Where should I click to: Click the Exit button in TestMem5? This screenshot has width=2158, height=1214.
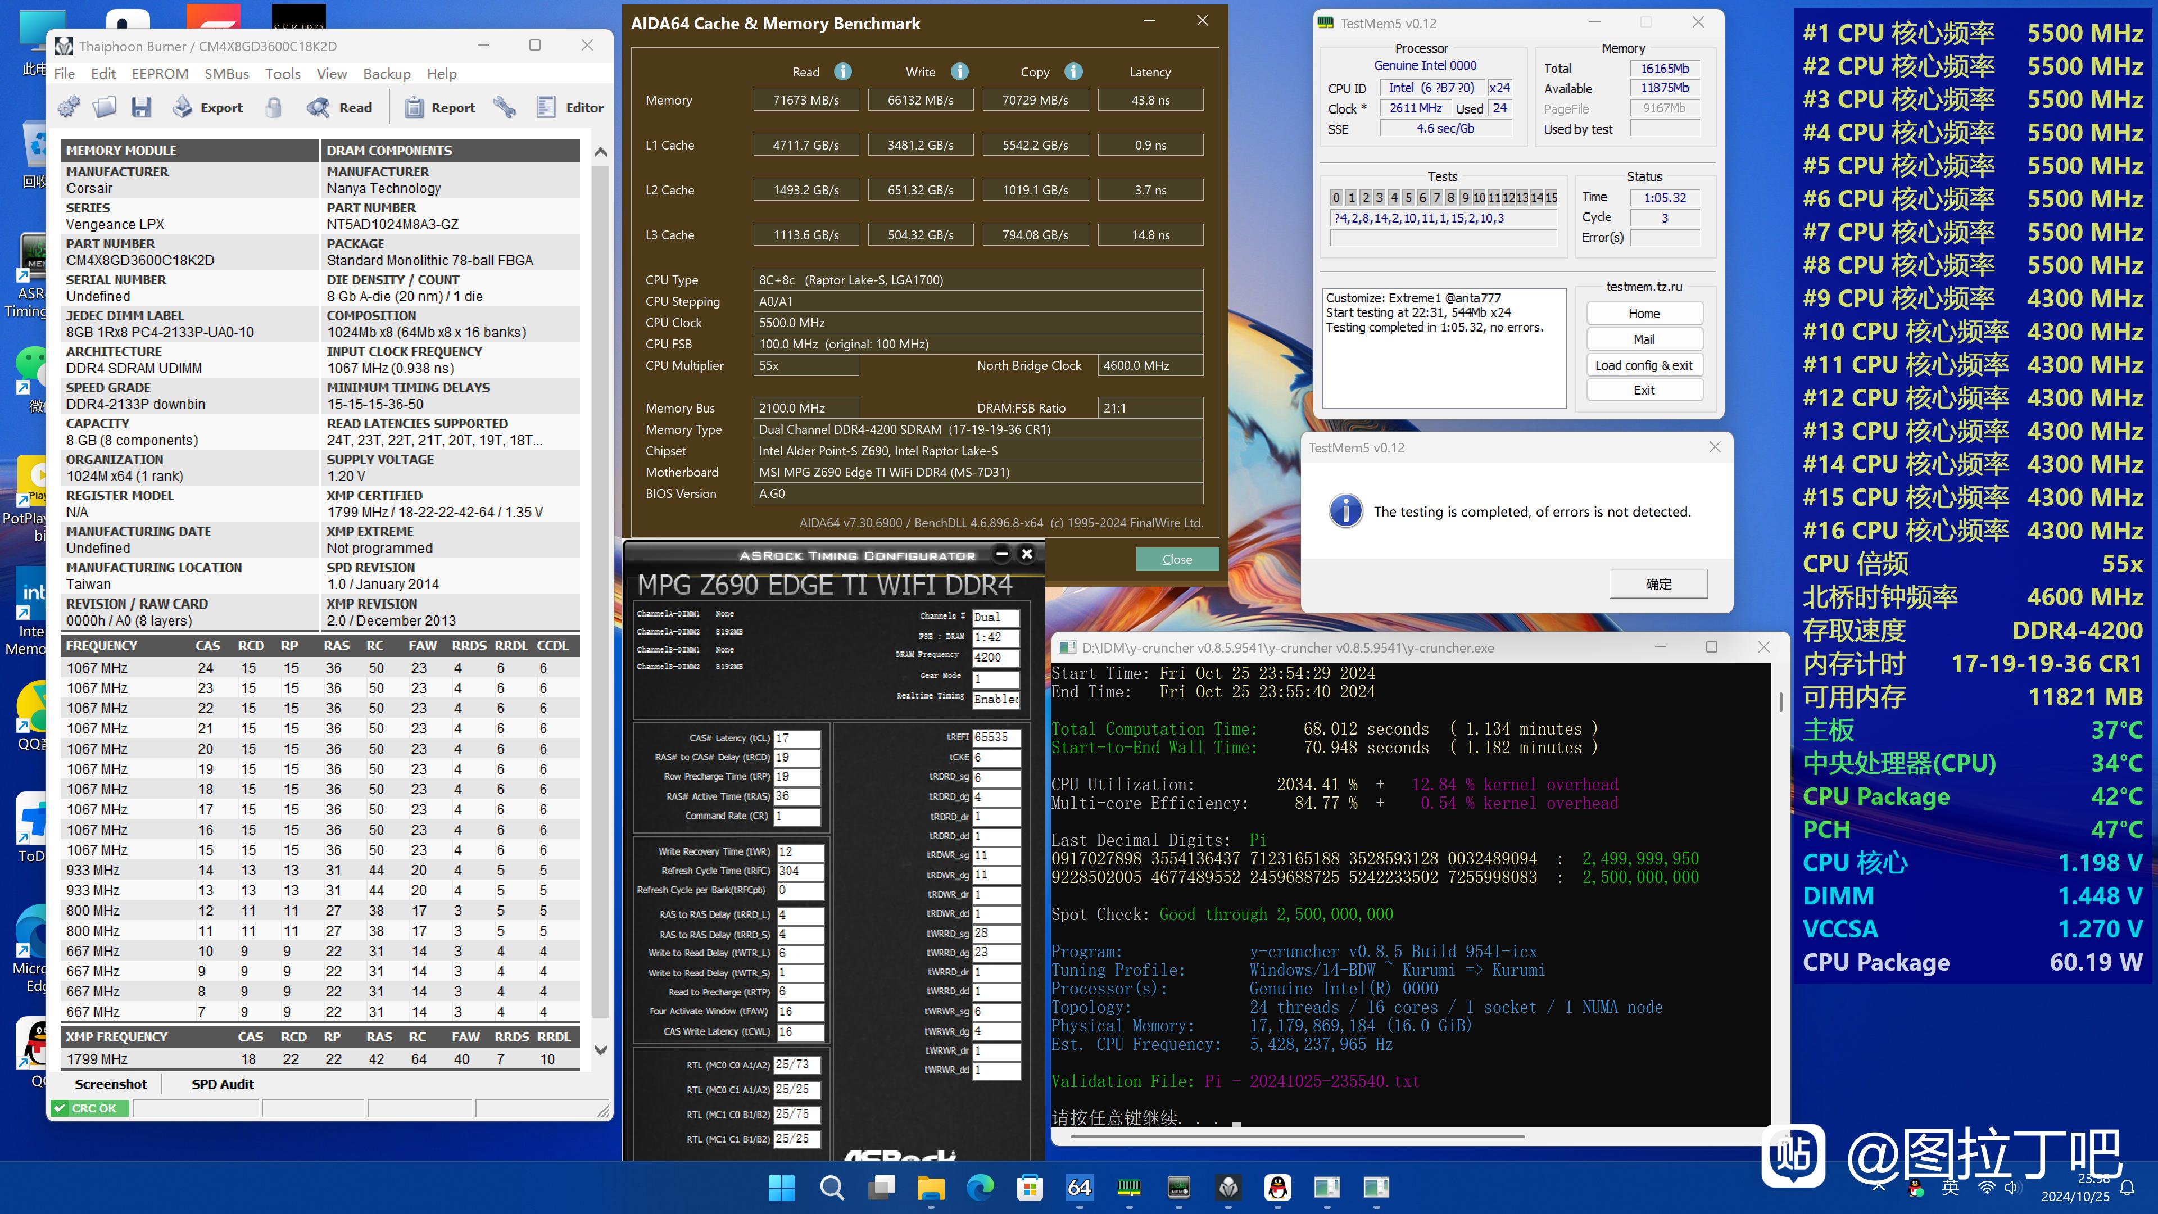tap(1644, 391)
